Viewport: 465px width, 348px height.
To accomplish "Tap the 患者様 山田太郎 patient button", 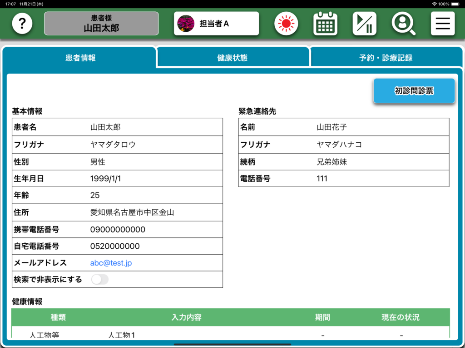I will [x=101, y=24].
